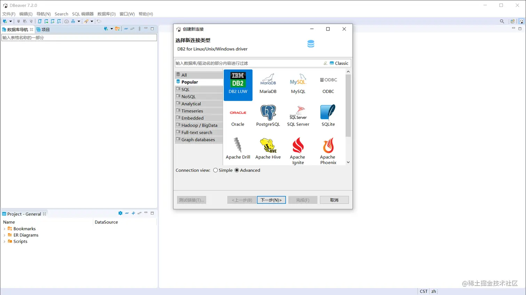Click the 取消 cancel button

pos(334,200)
